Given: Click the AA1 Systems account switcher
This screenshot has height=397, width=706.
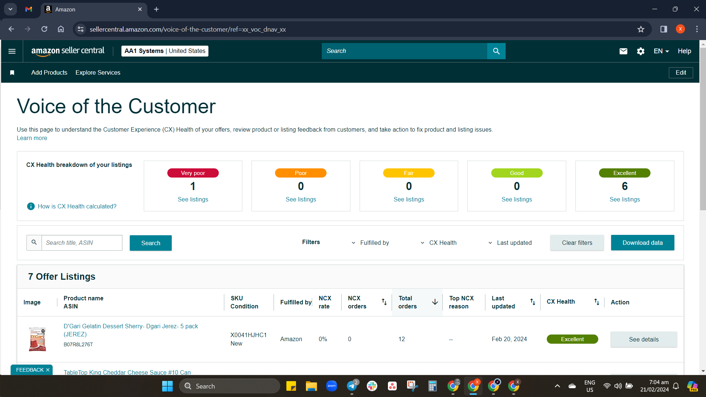Looking at the screenshot, I should pos(165,51).
